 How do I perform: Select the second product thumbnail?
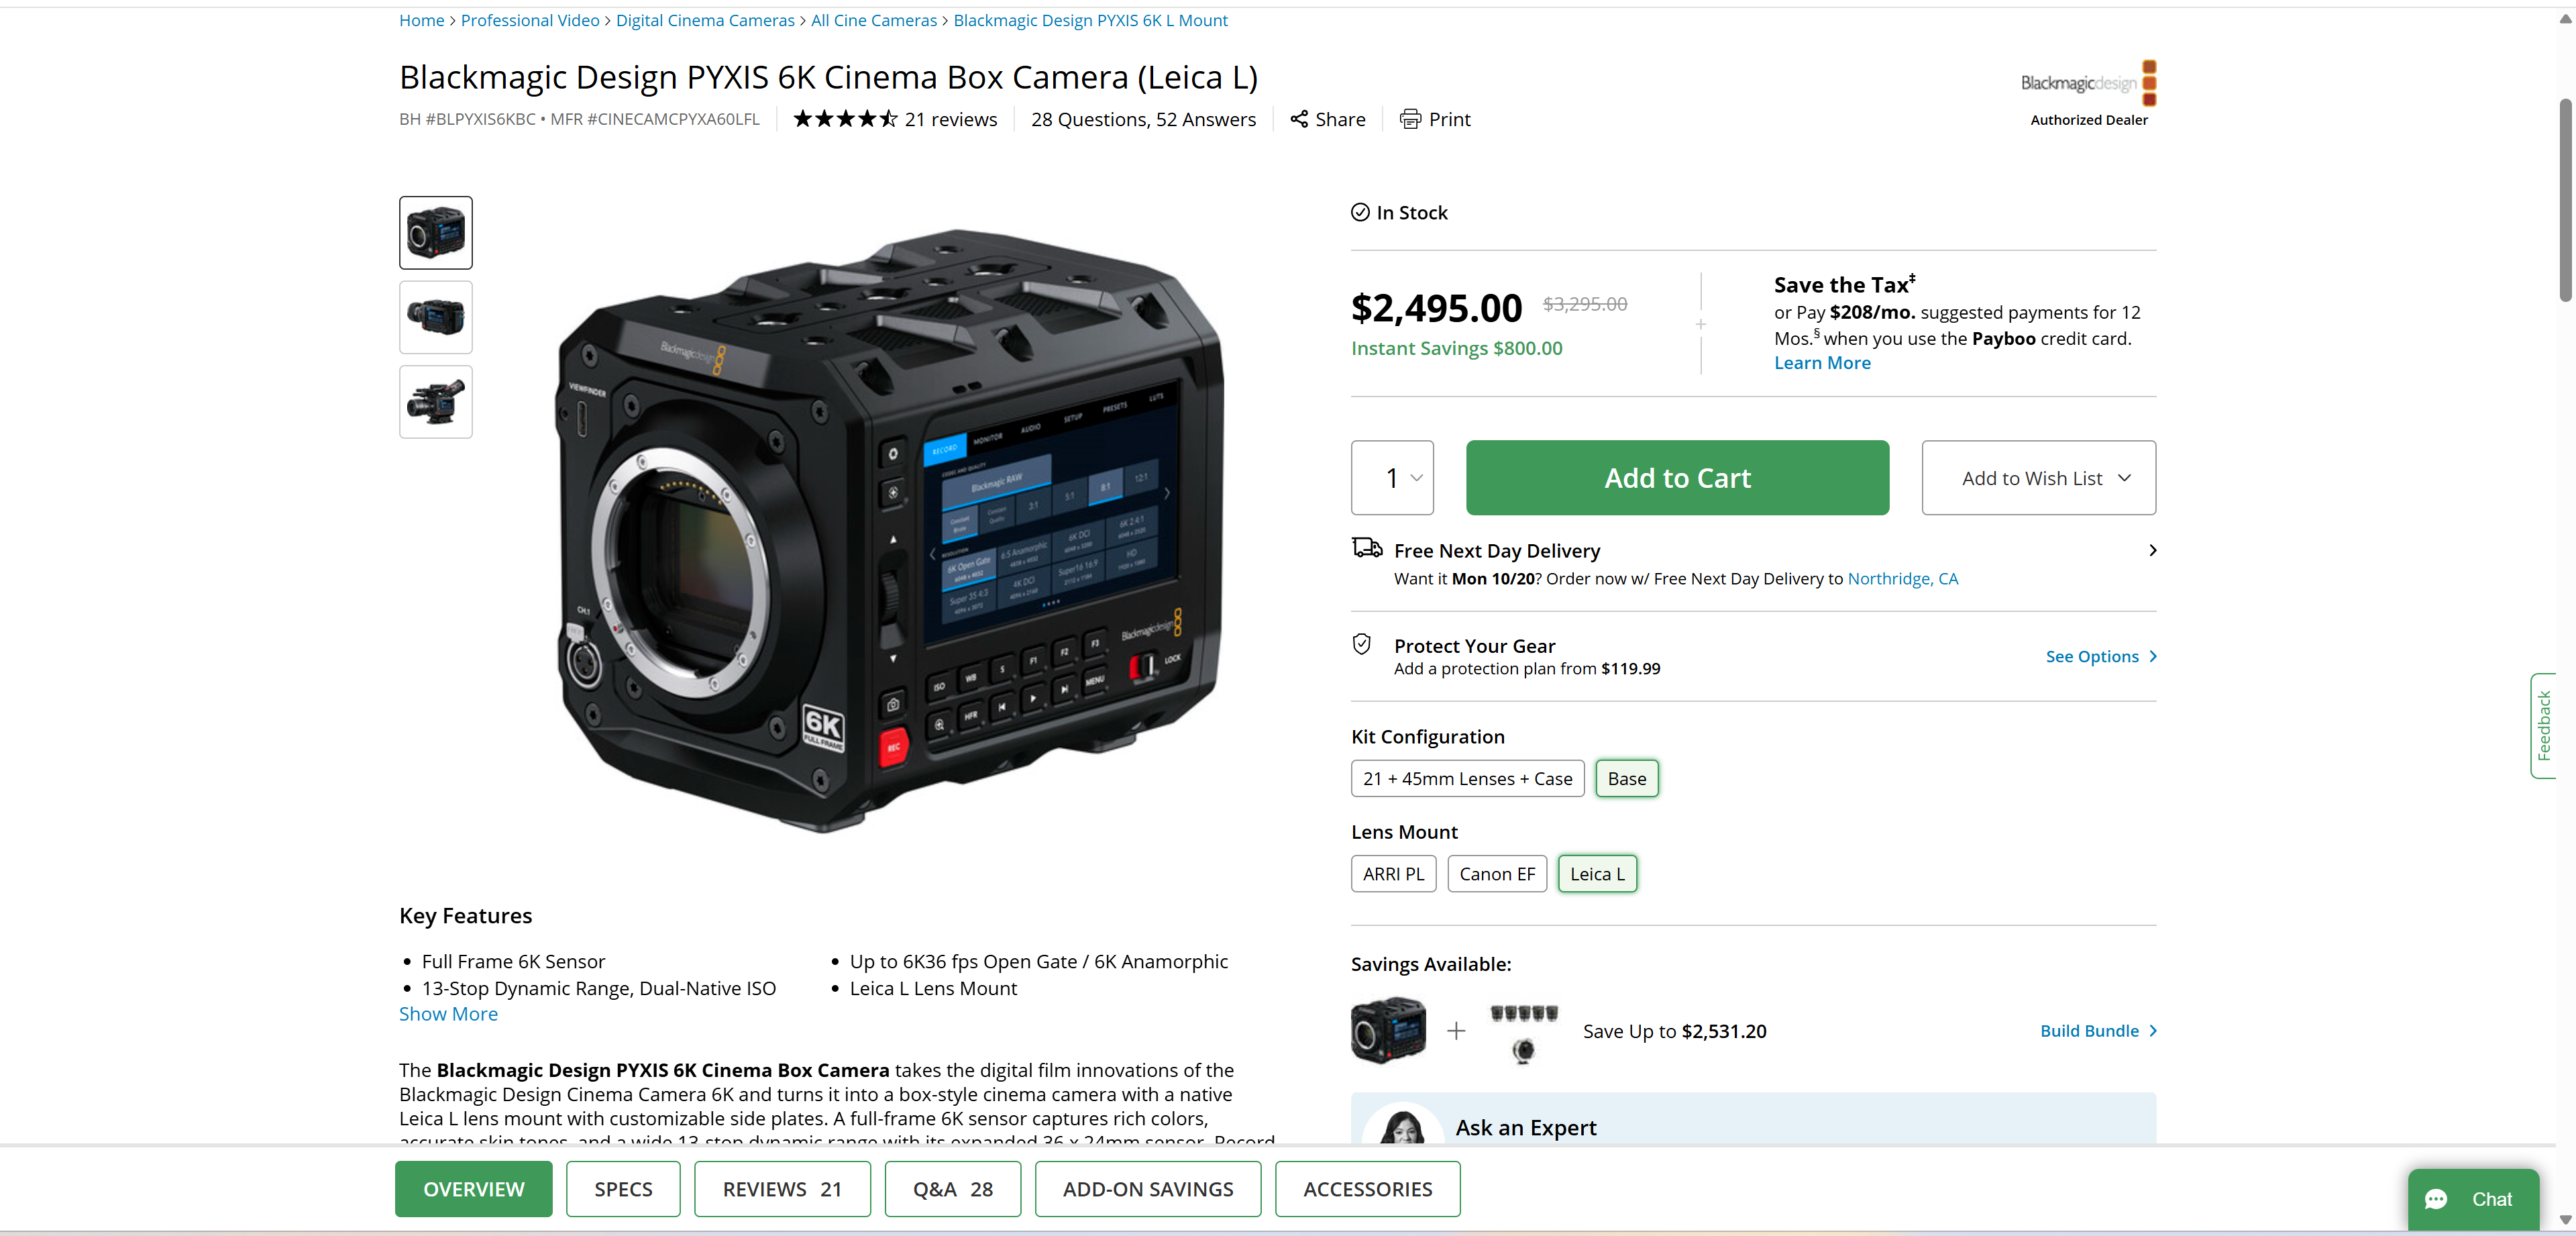pos(436,317)
